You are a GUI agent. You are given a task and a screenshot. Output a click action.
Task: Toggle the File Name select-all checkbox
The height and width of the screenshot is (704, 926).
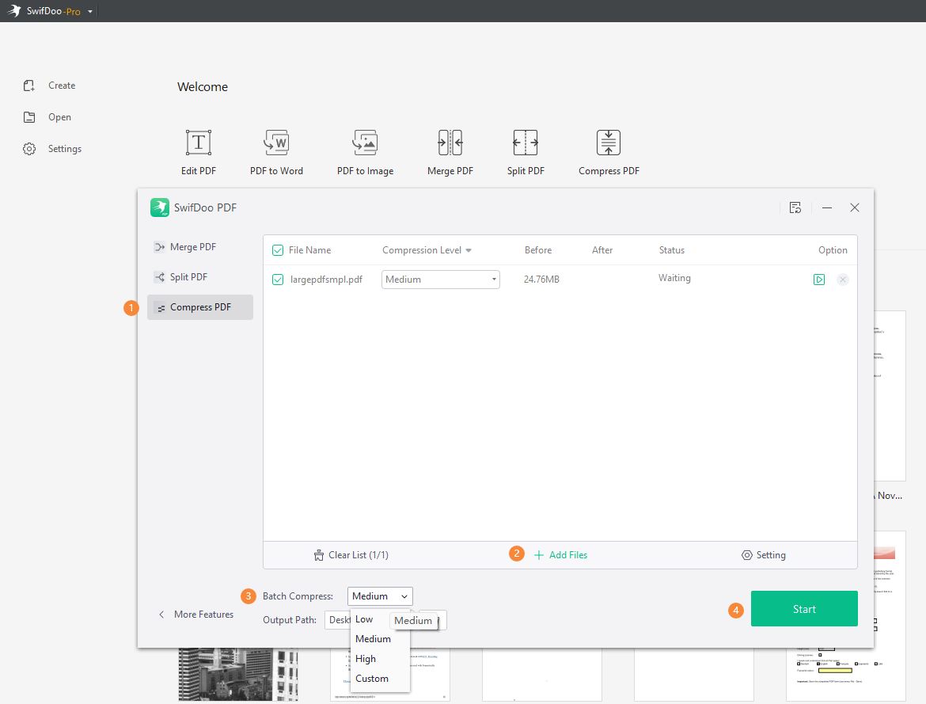(278, 250)
